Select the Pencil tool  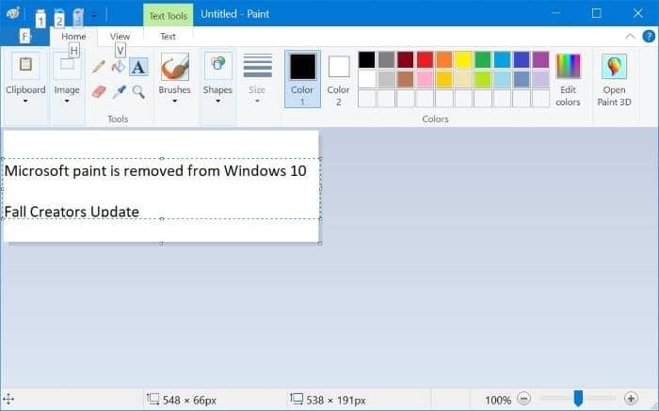coord(98,67)
